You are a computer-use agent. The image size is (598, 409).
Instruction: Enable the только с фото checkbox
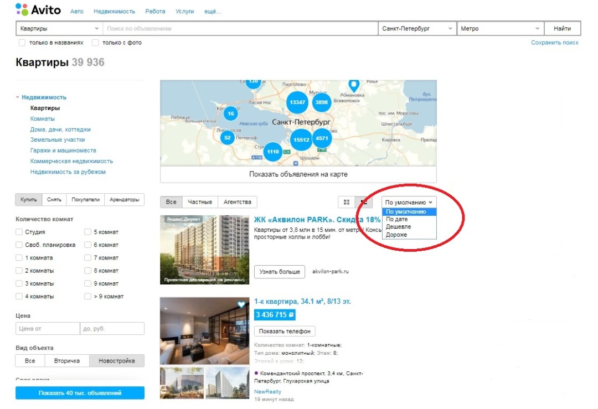pyautogui.click(x=95, y=43)
